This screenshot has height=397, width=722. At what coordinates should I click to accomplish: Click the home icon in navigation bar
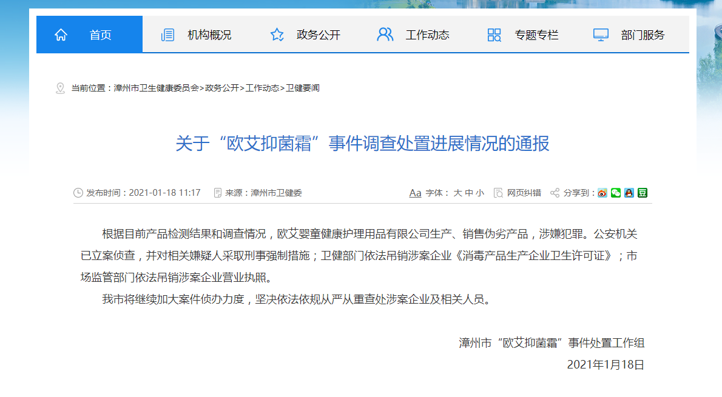(x=61, y=35)
